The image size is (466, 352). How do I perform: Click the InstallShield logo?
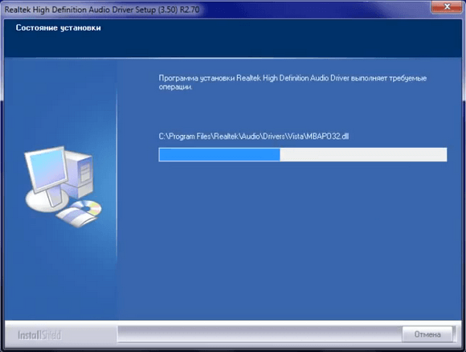(x=39, y=335)
